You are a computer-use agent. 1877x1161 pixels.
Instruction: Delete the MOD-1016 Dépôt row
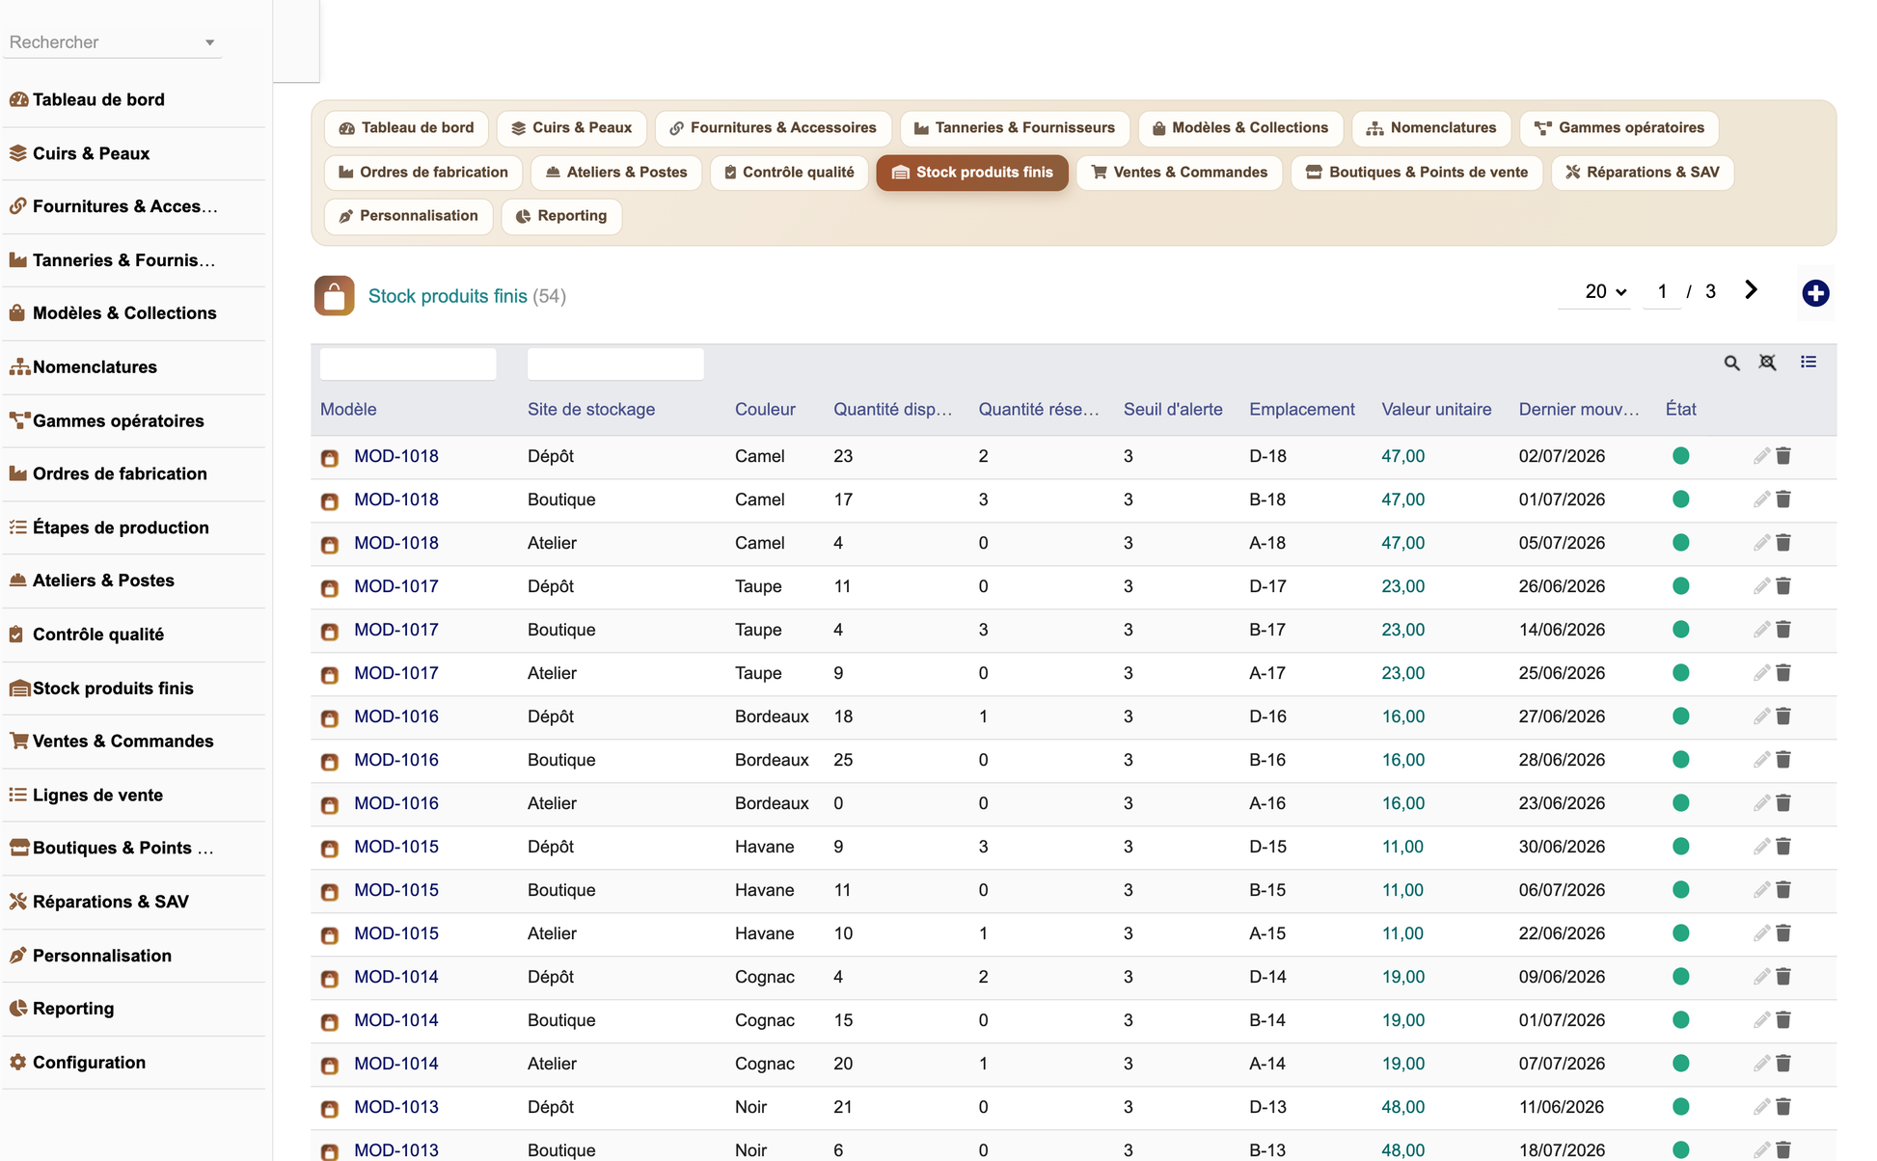1783,716
